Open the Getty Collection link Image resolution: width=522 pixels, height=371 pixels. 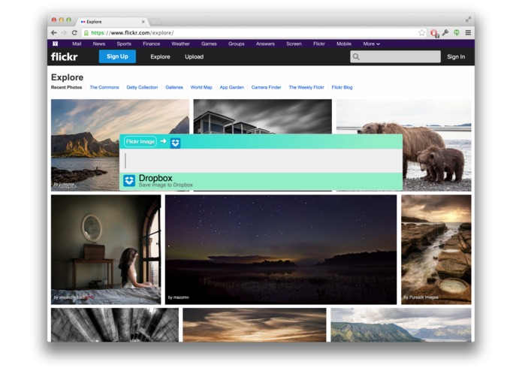pyautogui.click(x=142, y=87)
